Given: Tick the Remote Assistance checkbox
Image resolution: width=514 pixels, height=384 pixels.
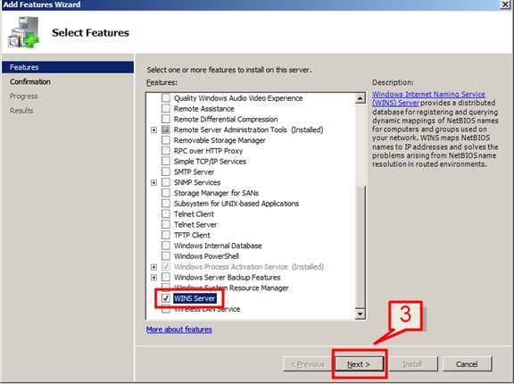Looking at the screenshot, I should 166,109.
